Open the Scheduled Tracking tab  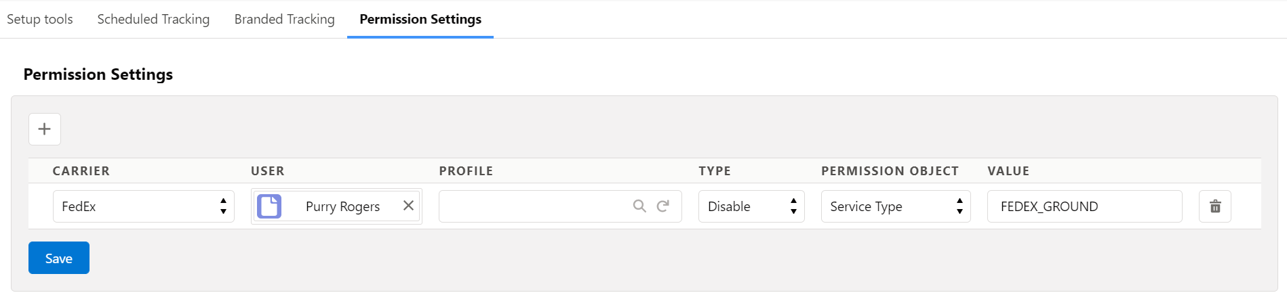click(x=153, y=19)
